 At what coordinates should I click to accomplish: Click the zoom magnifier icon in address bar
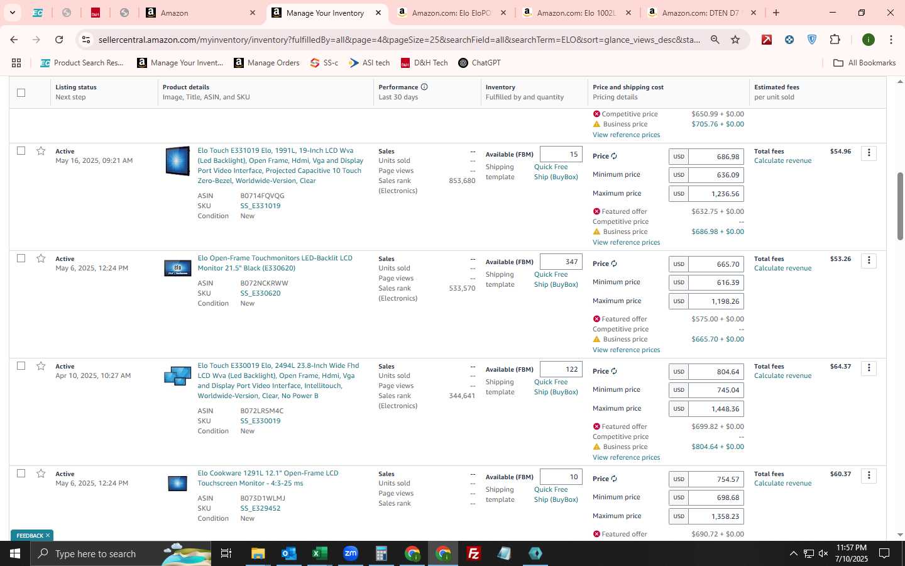tap(715, 40)
